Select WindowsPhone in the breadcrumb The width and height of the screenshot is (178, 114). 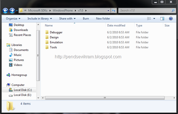pyautogui.click(x=63, y=11)
